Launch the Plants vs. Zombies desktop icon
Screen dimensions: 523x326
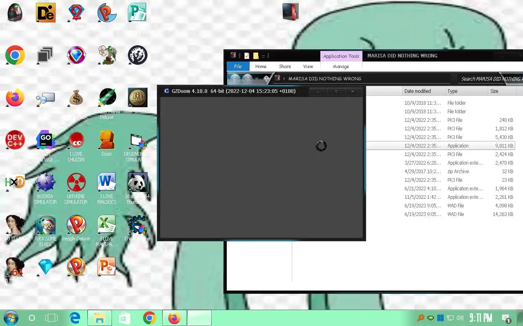pos(107,55)
